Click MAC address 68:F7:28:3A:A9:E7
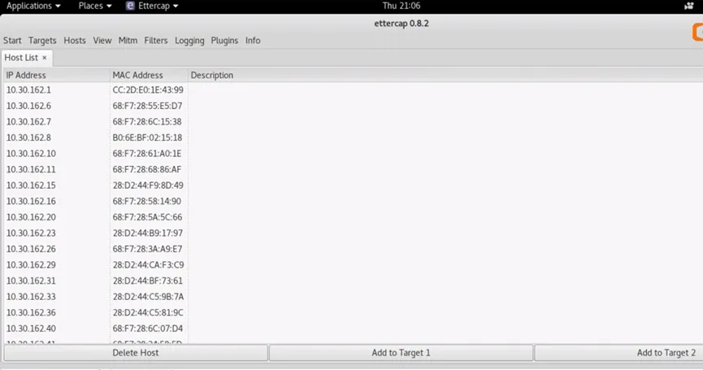703x370 pixels. pyautogui.click(x=147, y=249)
